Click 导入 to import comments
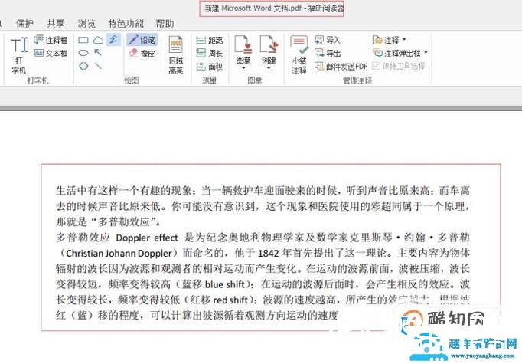Viewport: 522px width, 364px height. point(328,40)
